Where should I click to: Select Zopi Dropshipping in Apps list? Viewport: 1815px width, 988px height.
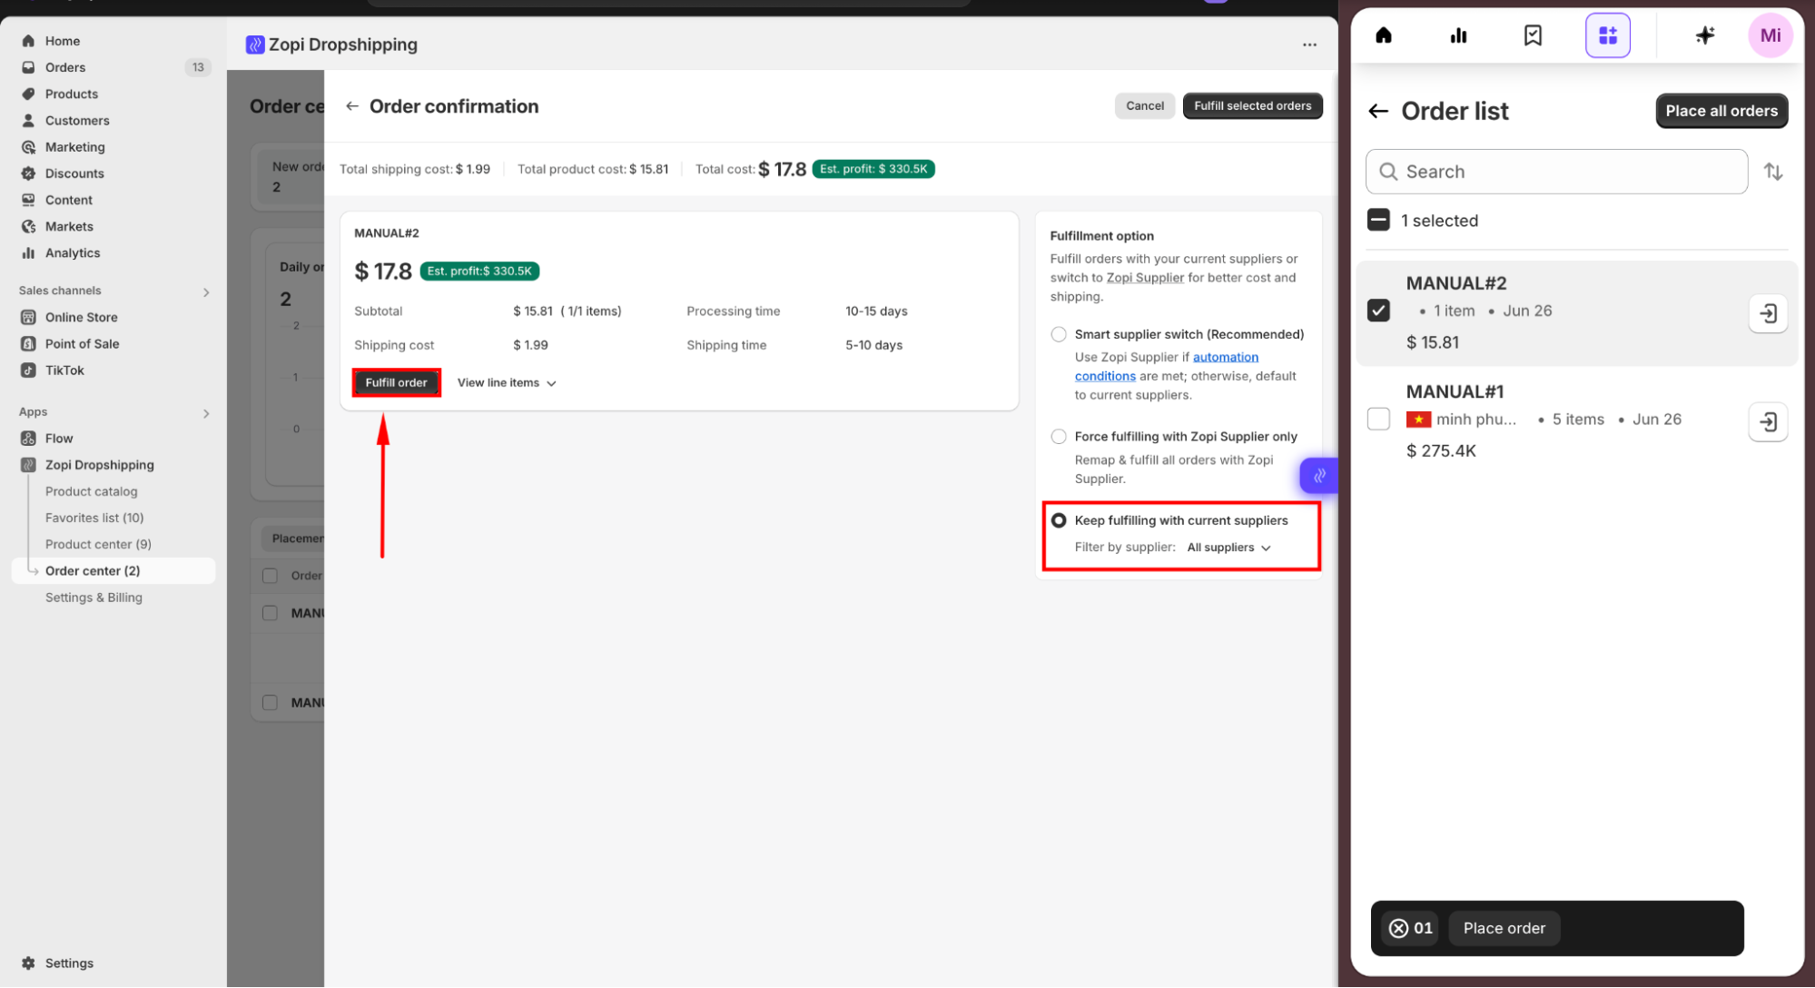click(100, 465)
